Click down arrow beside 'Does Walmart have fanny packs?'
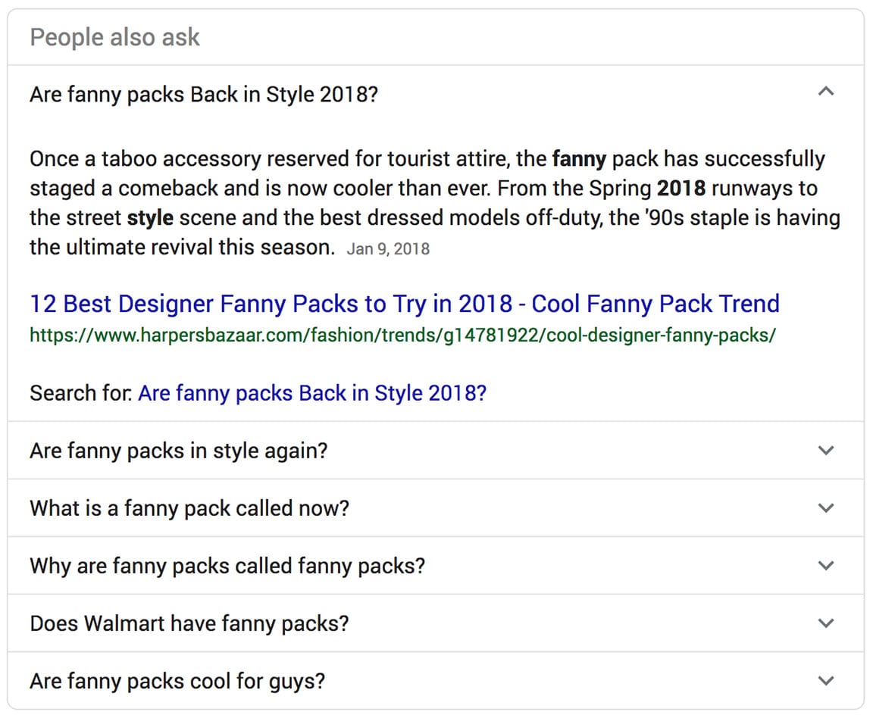873x718 pixels. pos(826,623)
